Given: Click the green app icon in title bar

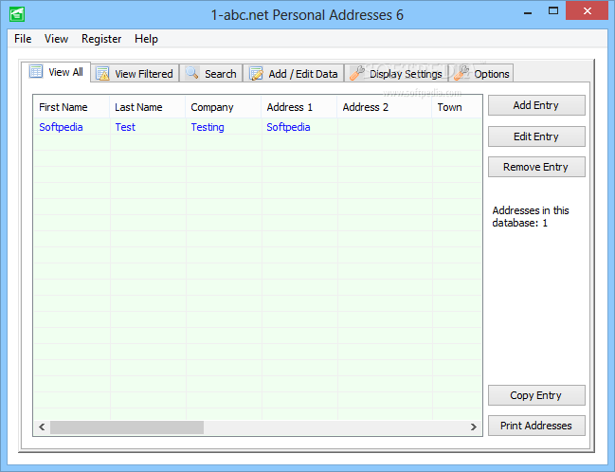Looking at the screenshot, I should (17, 14).
